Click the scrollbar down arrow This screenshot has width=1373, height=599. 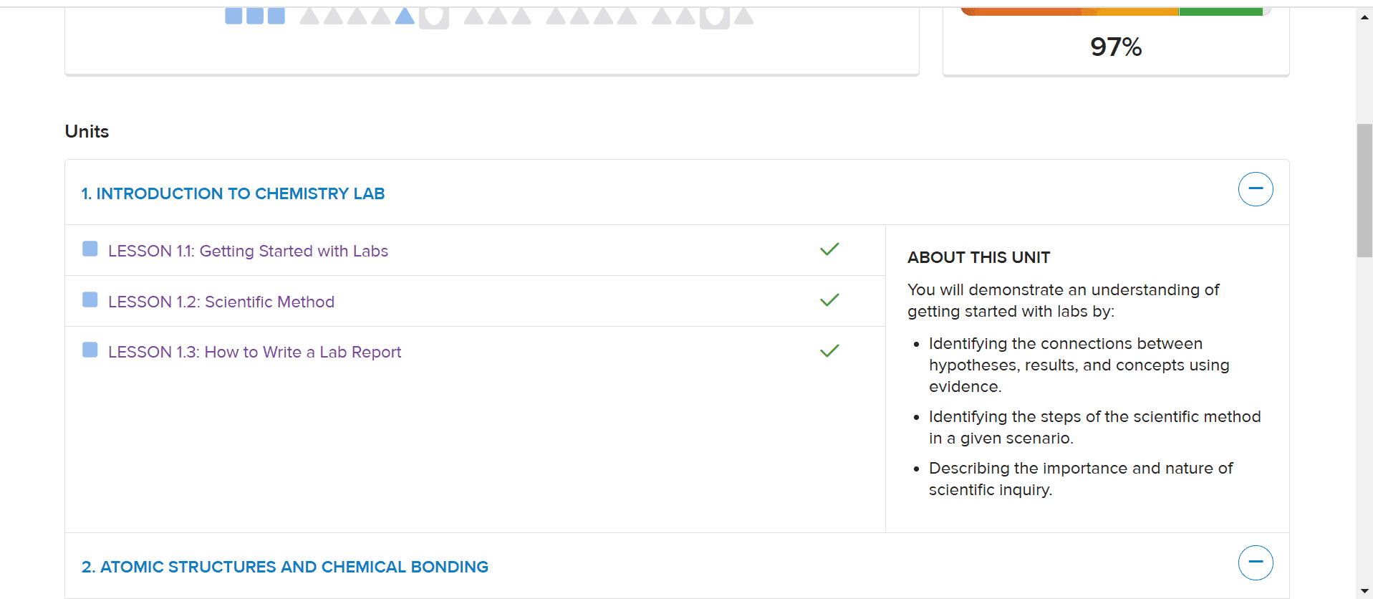[1364, 591]
